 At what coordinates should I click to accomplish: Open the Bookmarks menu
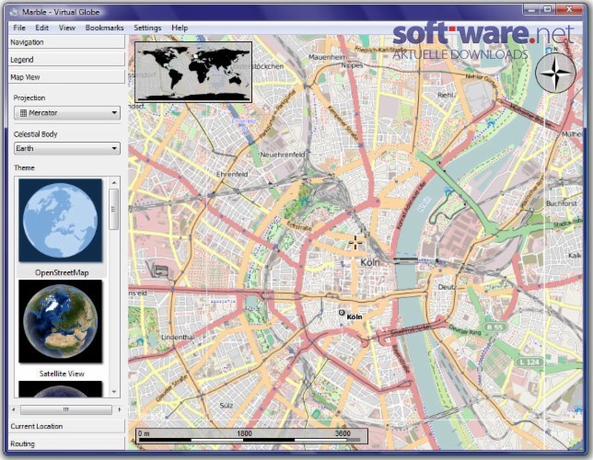(x=104, y=28)
